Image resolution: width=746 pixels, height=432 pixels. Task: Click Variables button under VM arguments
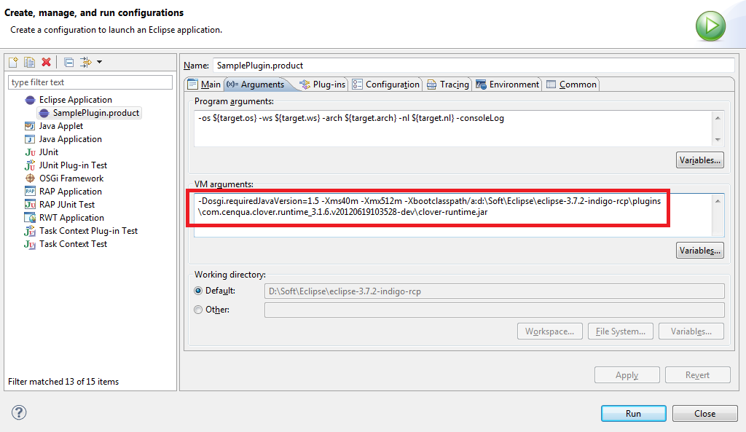[x=699, y=251]
